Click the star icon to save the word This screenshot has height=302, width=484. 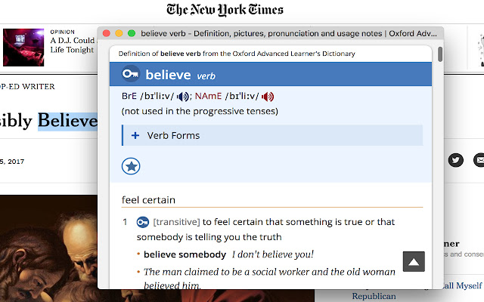132,166
